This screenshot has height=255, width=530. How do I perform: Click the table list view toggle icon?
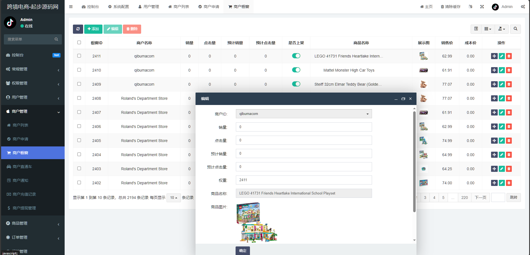pyautogui.click(x=476, y=29)
